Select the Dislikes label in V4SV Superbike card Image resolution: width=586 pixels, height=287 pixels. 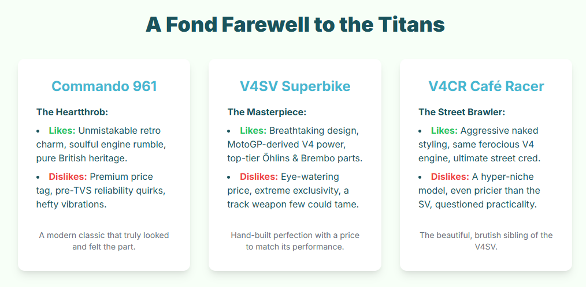click(x=259, y=176)
